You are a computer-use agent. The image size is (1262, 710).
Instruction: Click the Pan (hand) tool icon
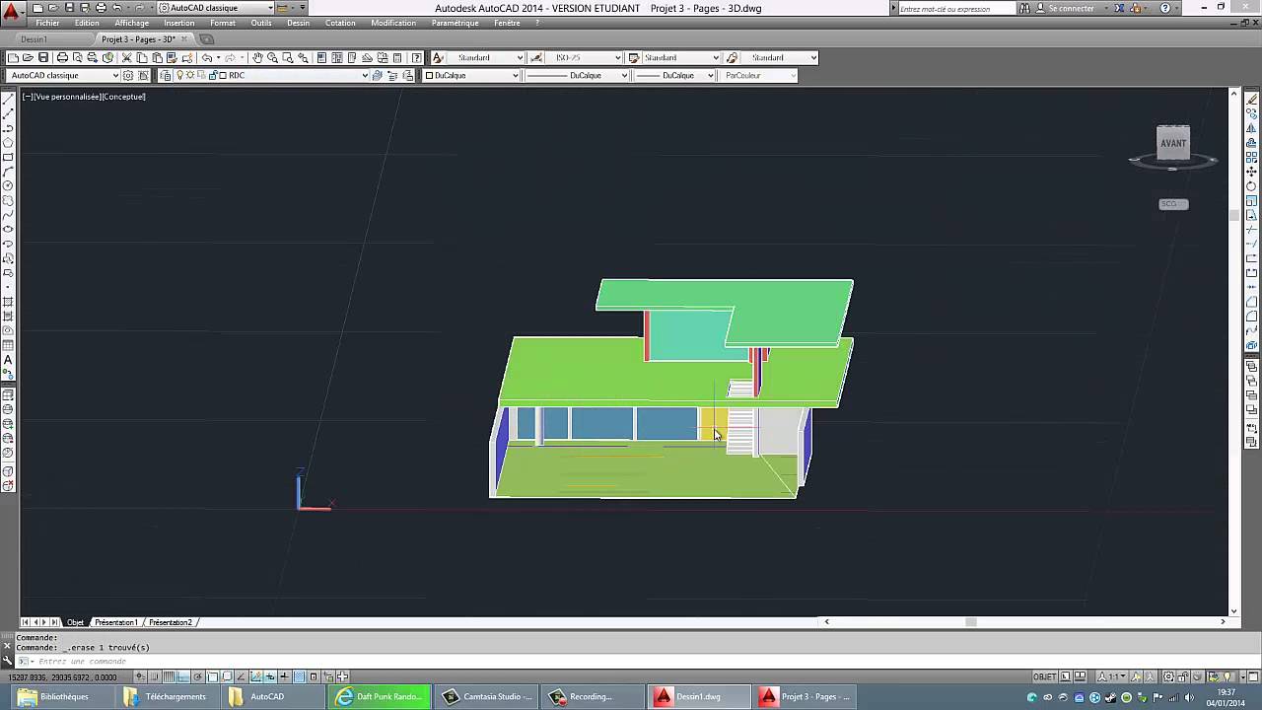click(256, 57)
